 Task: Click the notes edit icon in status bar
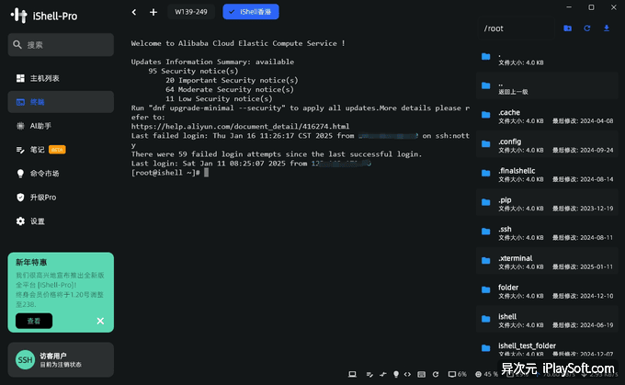tap(369, 374)
